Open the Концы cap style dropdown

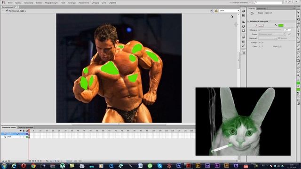[261, 43]
